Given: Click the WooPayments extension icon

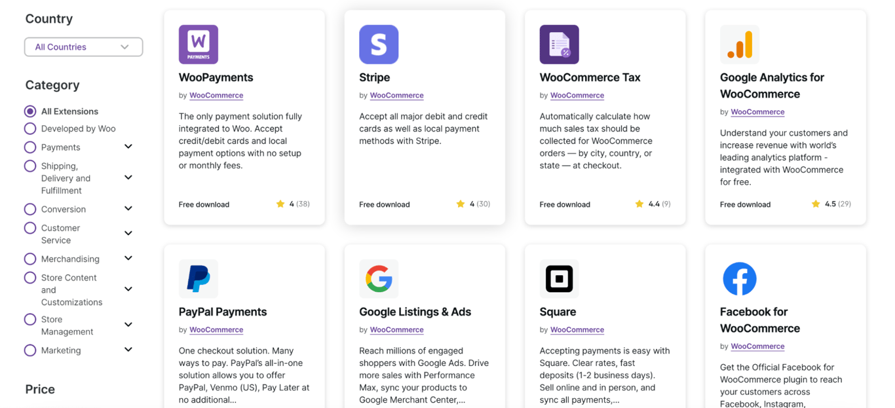Looking at the screenshot, I should coord(198,44).
